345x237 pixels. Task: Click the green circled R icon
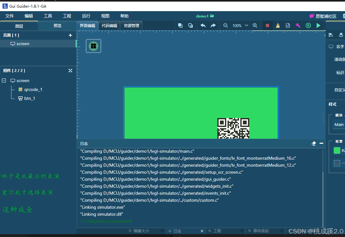tap(308, 25)
